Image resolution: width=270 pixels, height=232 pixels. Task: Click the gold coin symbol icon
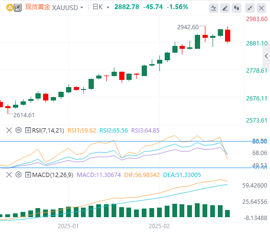coord(10,8)
